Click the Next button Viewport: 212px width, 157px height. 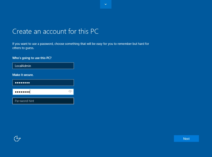click(x=186, y=139)
